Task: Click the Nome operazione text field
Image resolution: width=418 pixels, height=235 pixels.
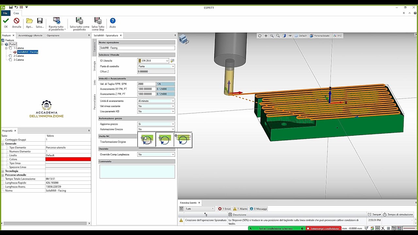Action: tap(137, 48)
